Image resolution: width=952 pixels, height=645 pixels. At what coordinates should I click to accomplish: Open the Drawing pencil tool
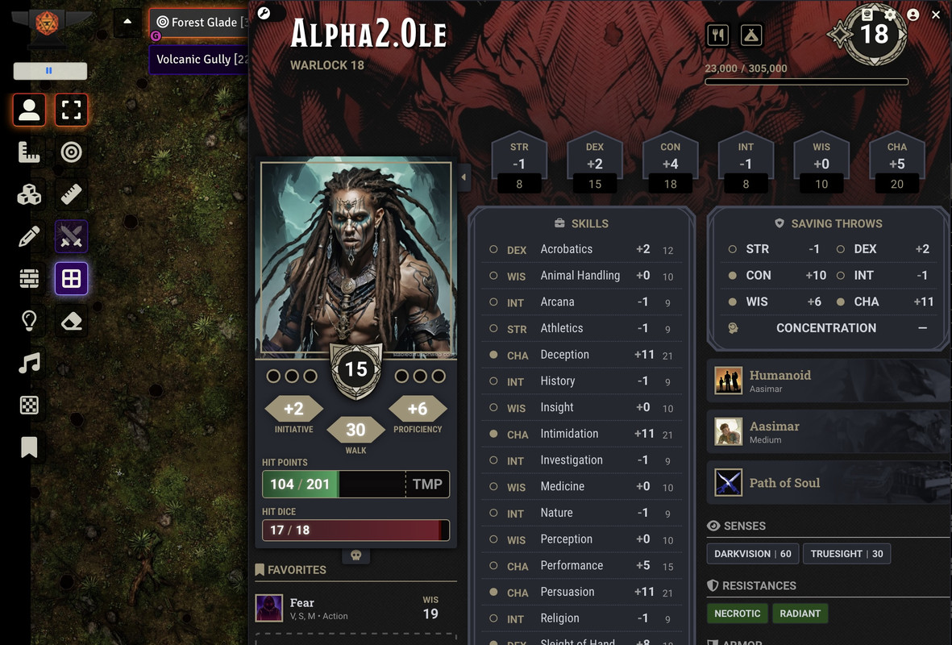(x=29, y=236)
